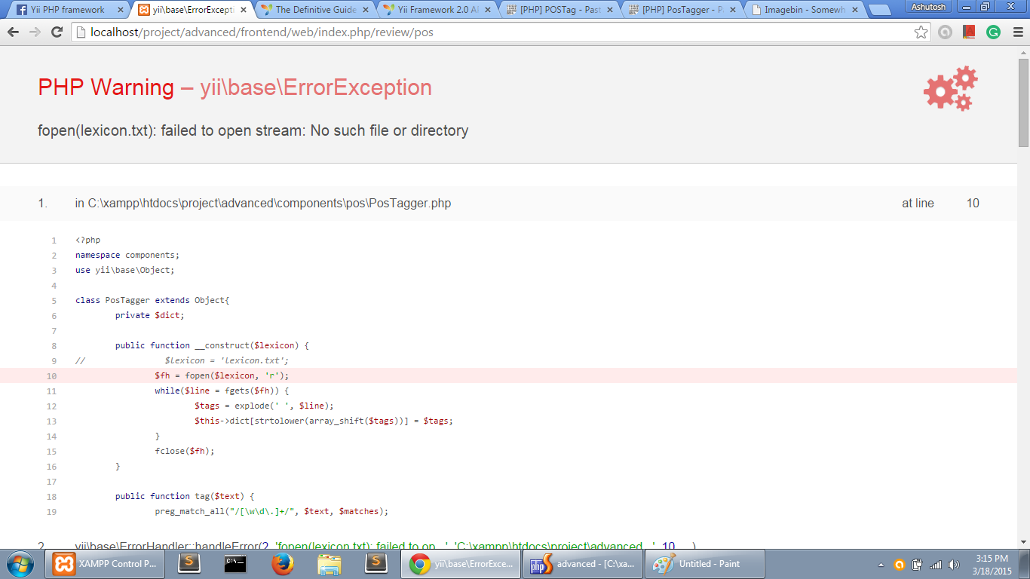Click the scrollbar down arrow

click(x=1023, y=542)
